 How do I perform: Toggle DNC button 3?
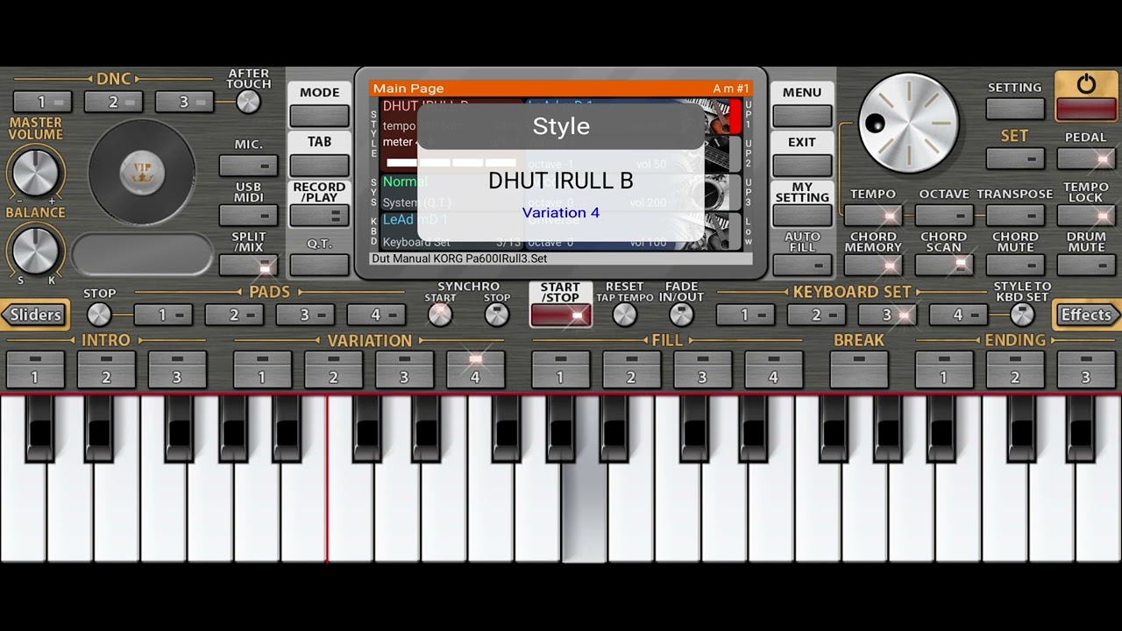click(x=184, y=102)
